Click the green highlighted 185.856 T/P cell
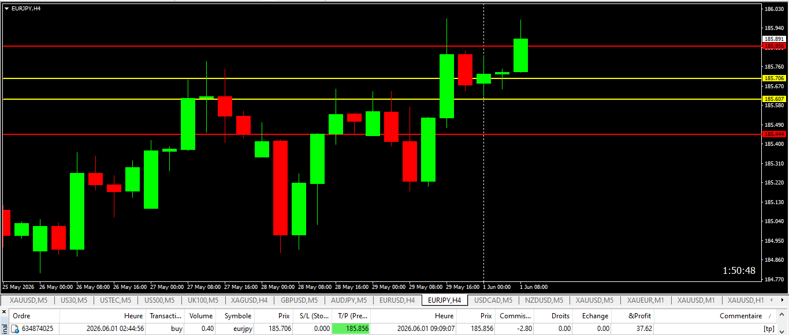Image resolution: width=789 pixels, height=335 pixels. tap(351, 329)
